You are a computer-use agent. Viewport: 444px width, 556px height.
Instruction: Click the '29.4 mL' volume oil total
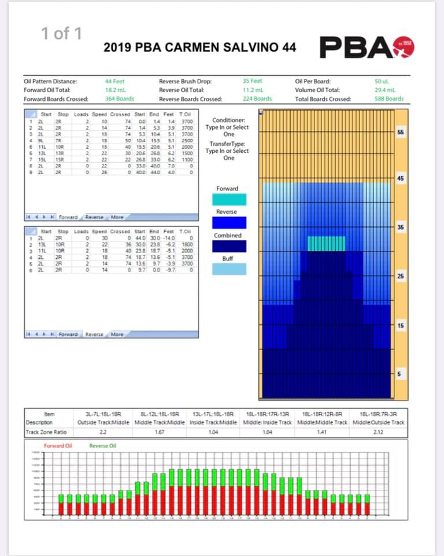click(385, 90)
